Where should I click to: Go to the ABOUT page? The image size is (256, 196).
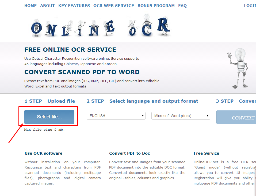point(48,6)
